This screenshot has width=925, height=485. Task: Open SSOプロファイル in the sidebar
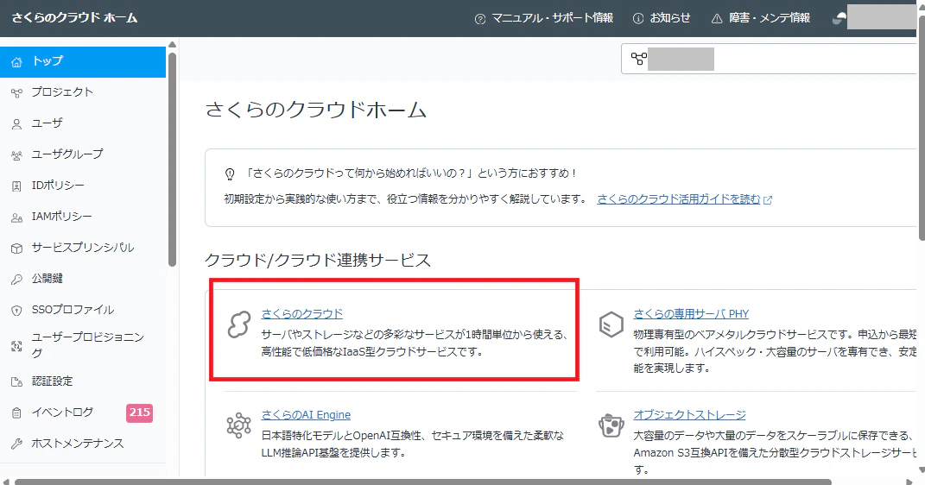click(x=83, y=310)
